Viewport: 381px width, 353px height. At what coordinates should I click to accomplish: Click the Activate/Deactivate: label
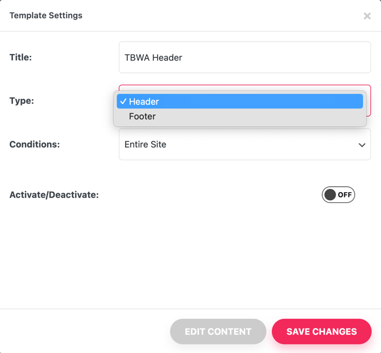click(x=54, y=195)
